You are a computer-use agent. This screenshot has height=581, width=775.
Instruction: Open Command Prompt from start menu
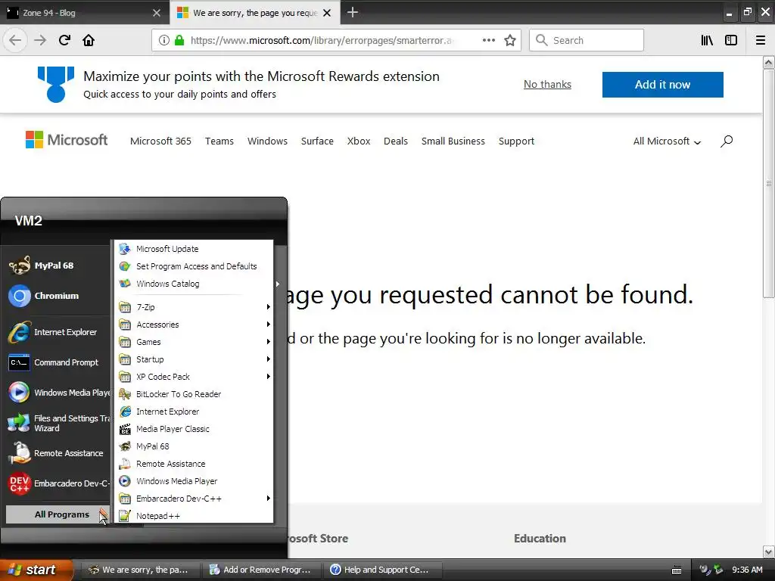(x=55, y=362)
